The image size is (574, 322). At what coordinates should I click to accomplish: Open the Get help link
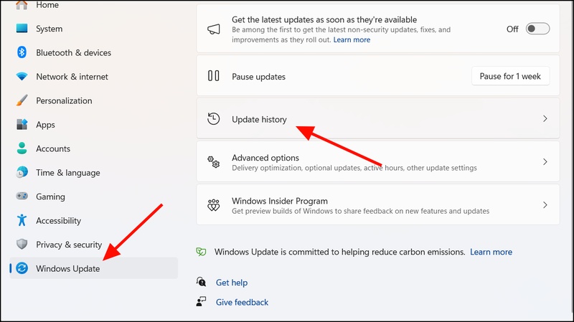click(x=231, y=283)
